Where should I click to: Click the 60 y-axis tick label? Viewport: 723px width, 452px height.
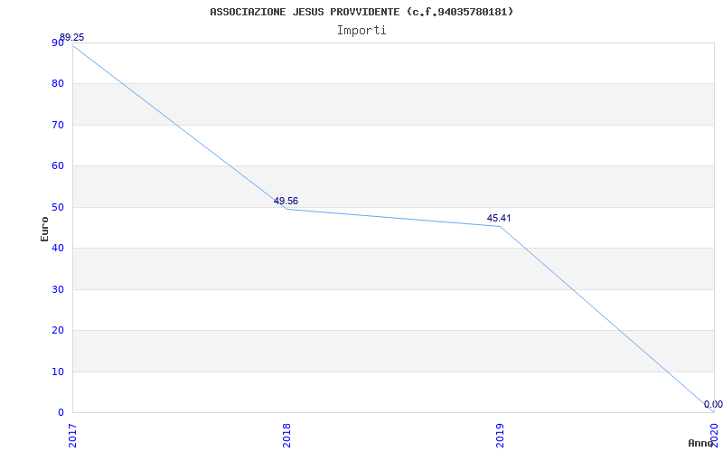point(58,165)
